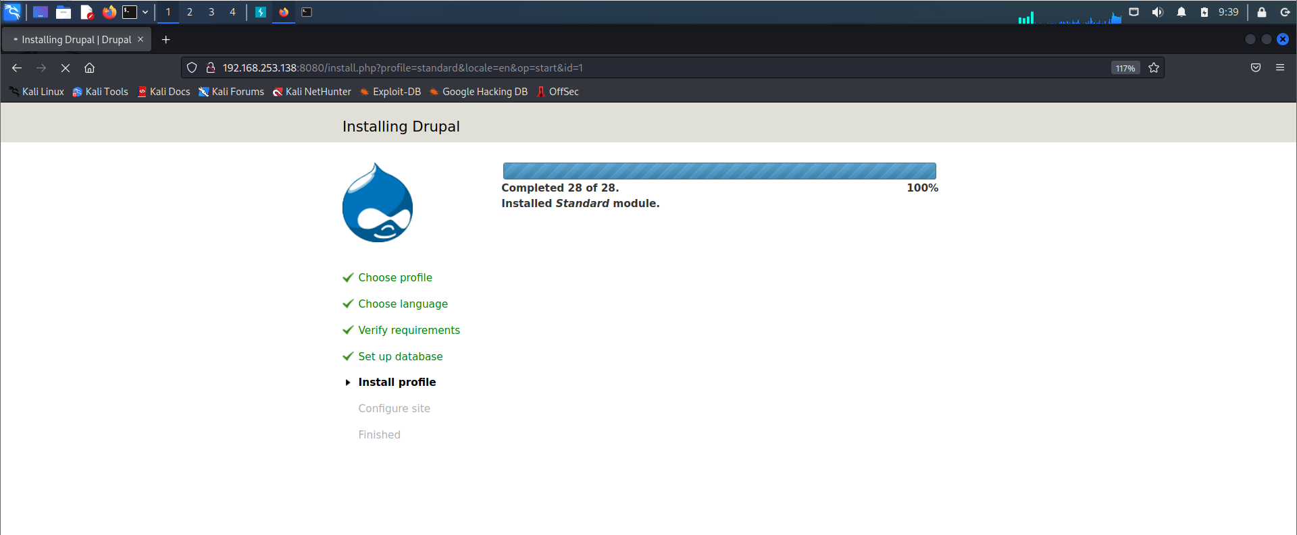Click the show desktop icon in taskbar
1297x535 pixels.
click(41, 12)
